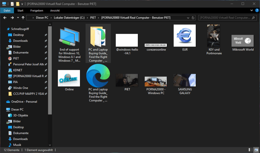The height and width of the screenshot is (153, 260).
Task: Select OneDrive - Personal in navigation pane
Action: (24, 102)
